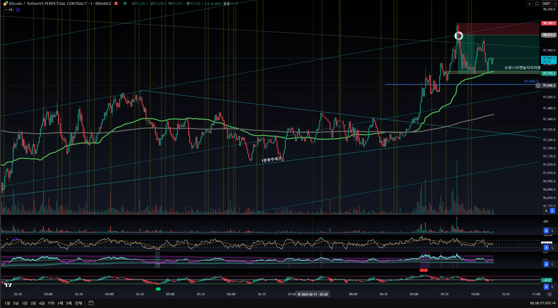This screenshot has width=558, height=308.
Task: Open the USDT currency dropdown
Action: [x=549, y=4]
